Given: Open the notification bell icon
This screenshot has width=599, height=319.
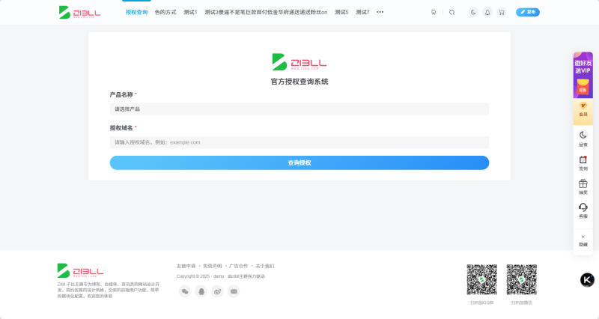Looking at the screenshot, I should (487, 12).
